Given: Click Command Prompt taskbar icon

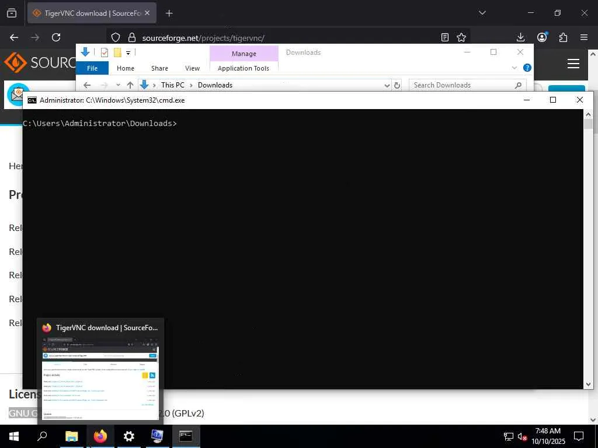Looking at the screenshot, I should coord(186,436).
